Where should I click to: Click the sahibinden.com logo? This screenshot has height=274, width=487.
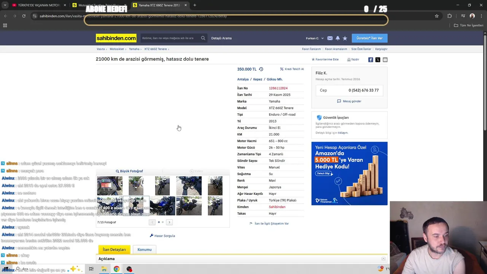pos(116,38)
